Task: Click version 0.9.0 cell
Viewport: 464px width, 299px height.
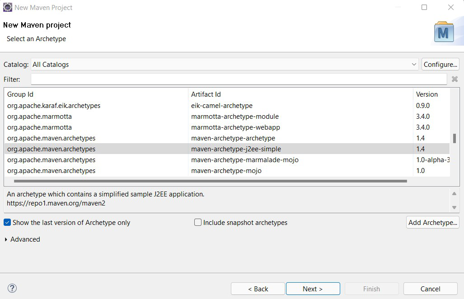Action: pos(422,106)
